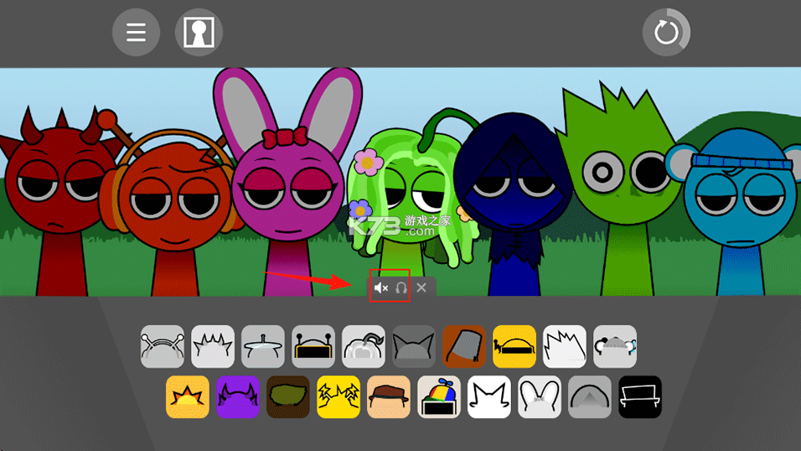Remove the green character with the X icon
The image size is (801, 451).
421,288
